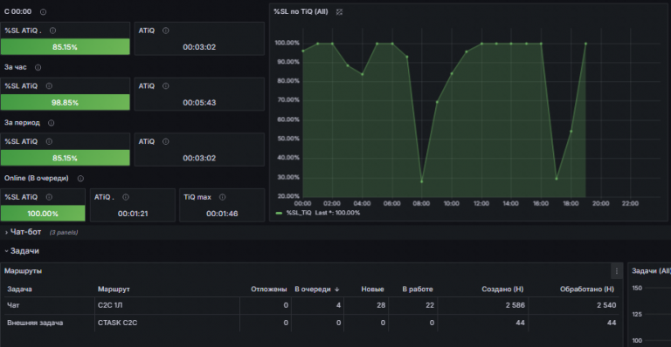Click info icon next to 'TiQ max'

pyautogui.click(x=222, y=197)
